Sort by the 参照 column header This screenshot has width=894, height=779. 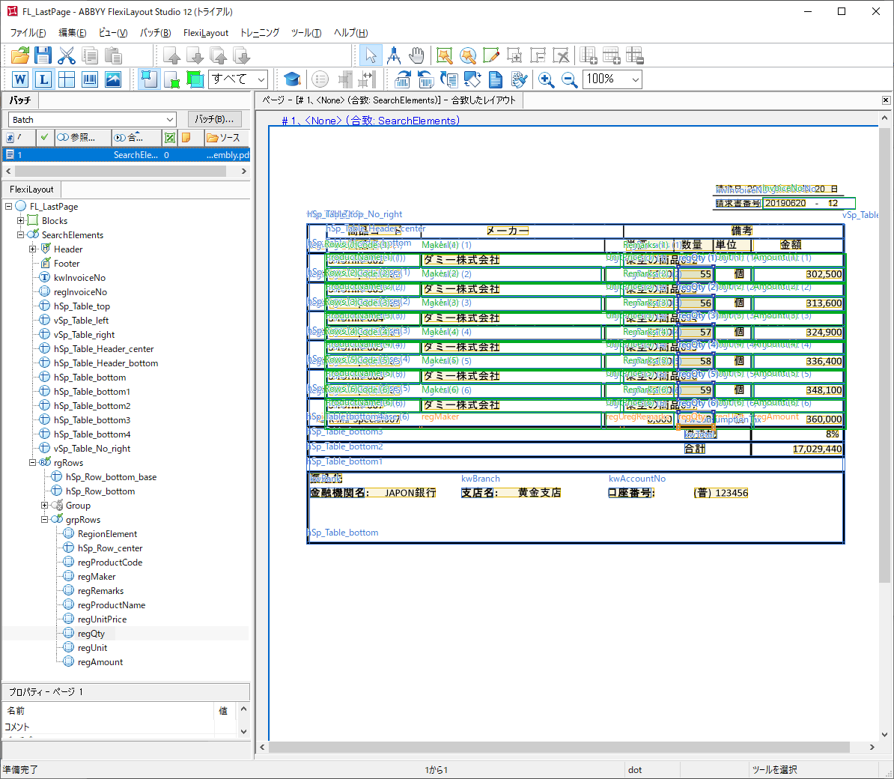pos(82,137)
